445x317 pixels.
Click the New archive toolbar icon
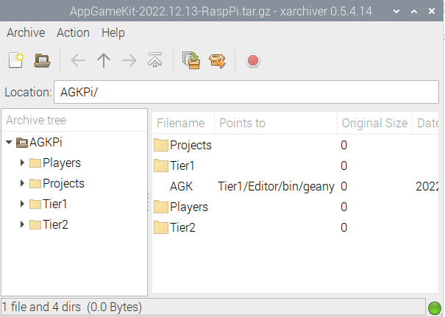coord(17,60)
